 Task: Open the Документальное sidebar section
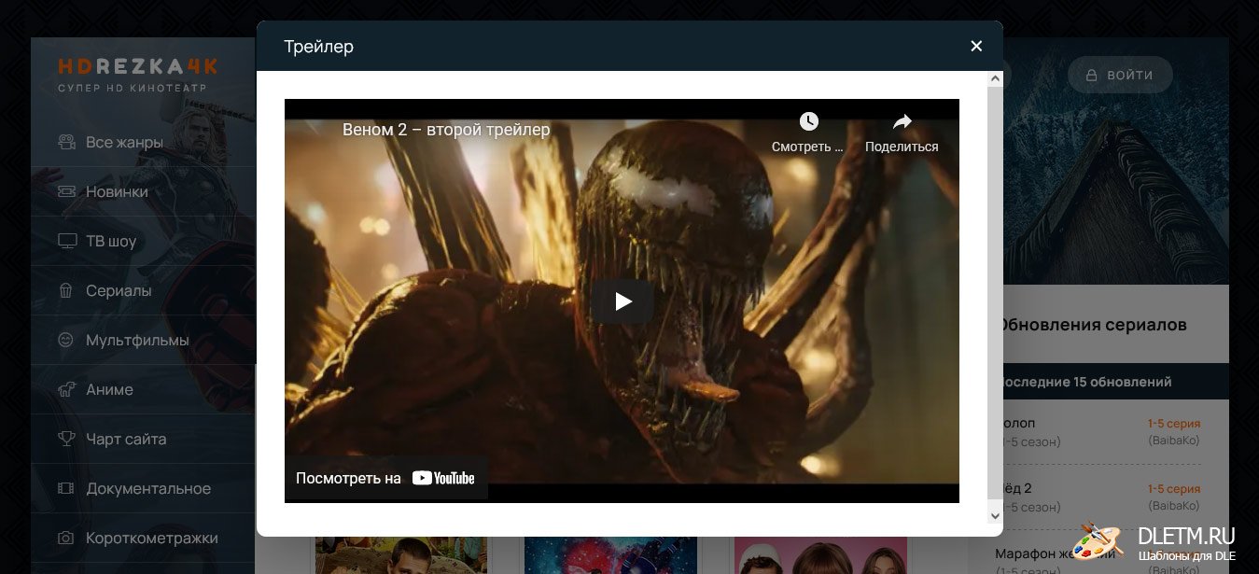click(x=143, y=488)
